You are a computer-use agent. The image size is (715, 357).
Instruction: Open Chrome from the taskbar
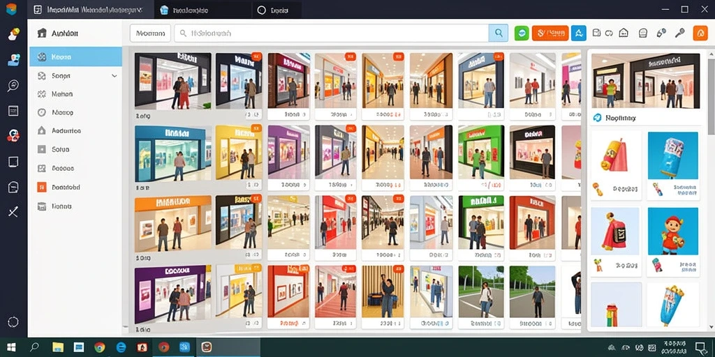99,347
